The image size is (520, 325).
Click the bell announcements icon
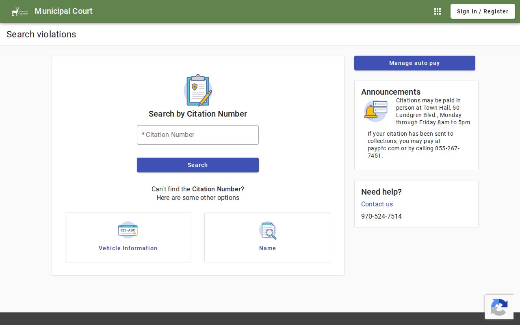tap(376, 111)
